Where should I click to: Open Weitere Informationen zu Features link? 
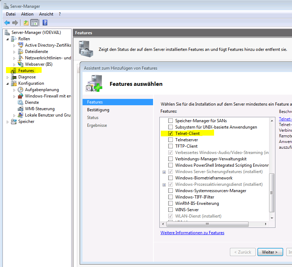pyautogui.click(x=192, y=233)
